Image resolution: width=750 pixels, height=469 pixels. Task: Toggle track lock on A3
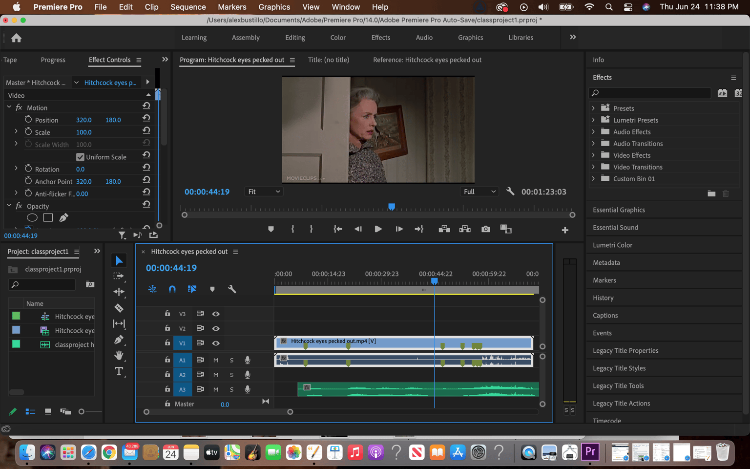(167, 389)
